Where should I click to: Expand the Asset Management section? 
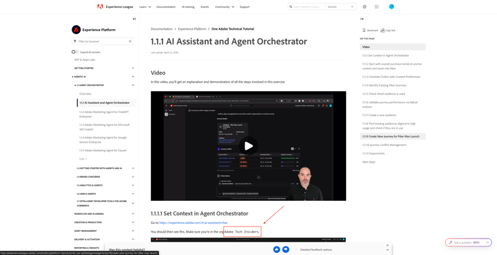(x=133, y=231)
